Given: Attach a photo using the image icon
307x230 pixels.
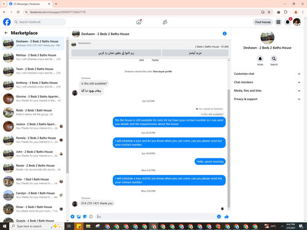Looking at the screenshot, I should pos(79,217).
